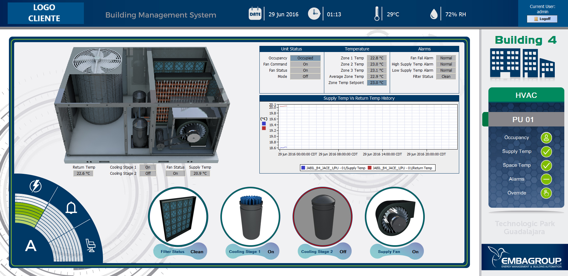Screen dimensions: 568x276
Task: Select the alarm bell icon on dial
Action: pos(71,208)
